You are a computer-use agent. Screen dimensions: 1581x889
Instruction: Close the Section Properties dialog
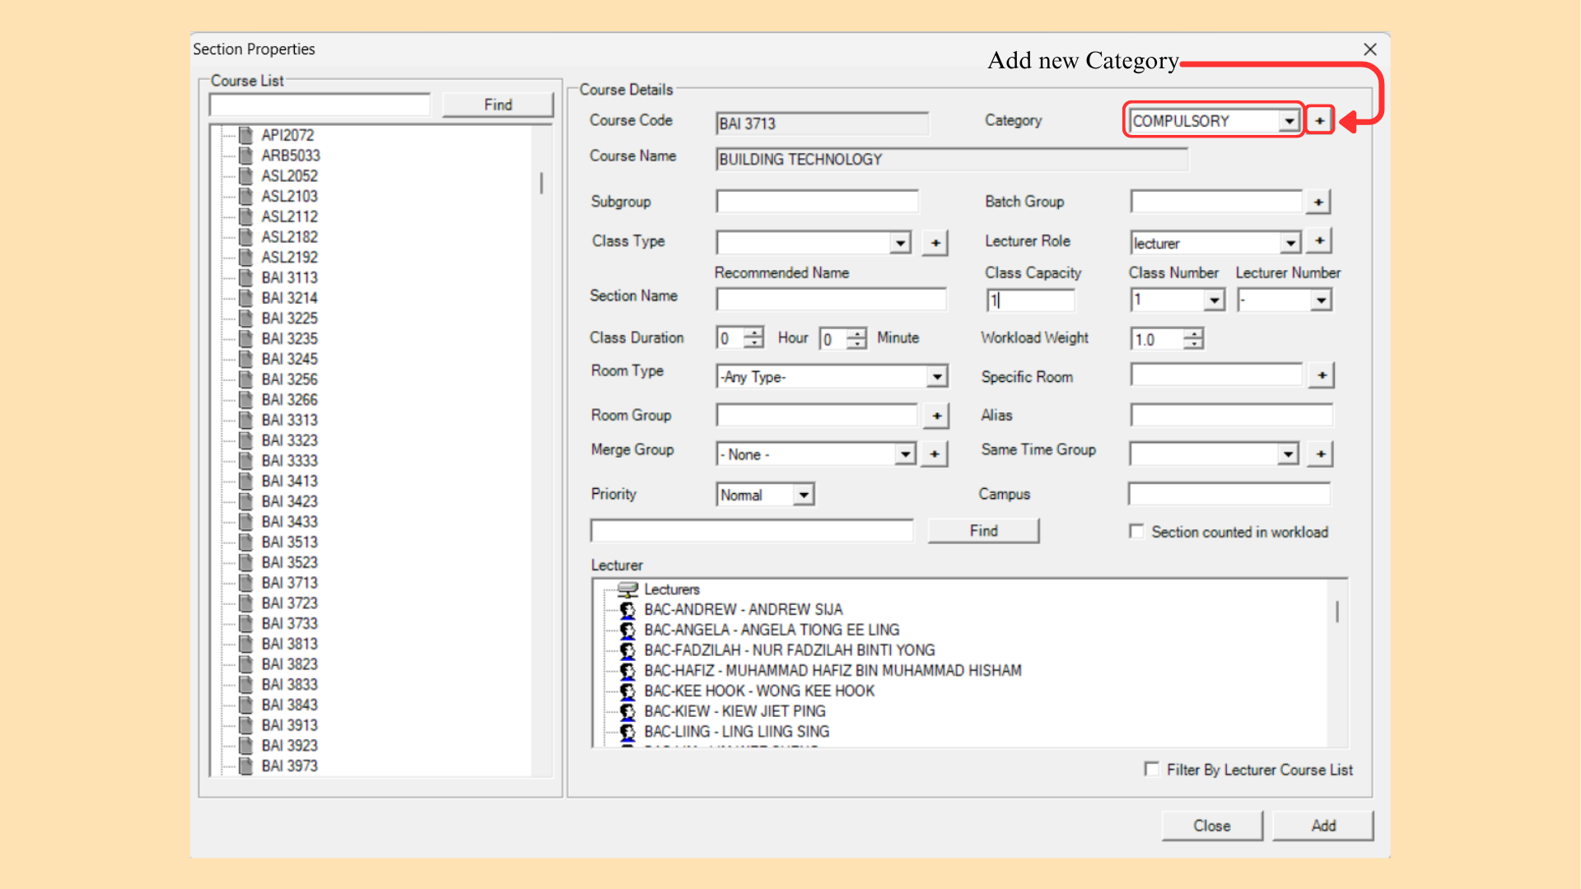[1370, 49]
